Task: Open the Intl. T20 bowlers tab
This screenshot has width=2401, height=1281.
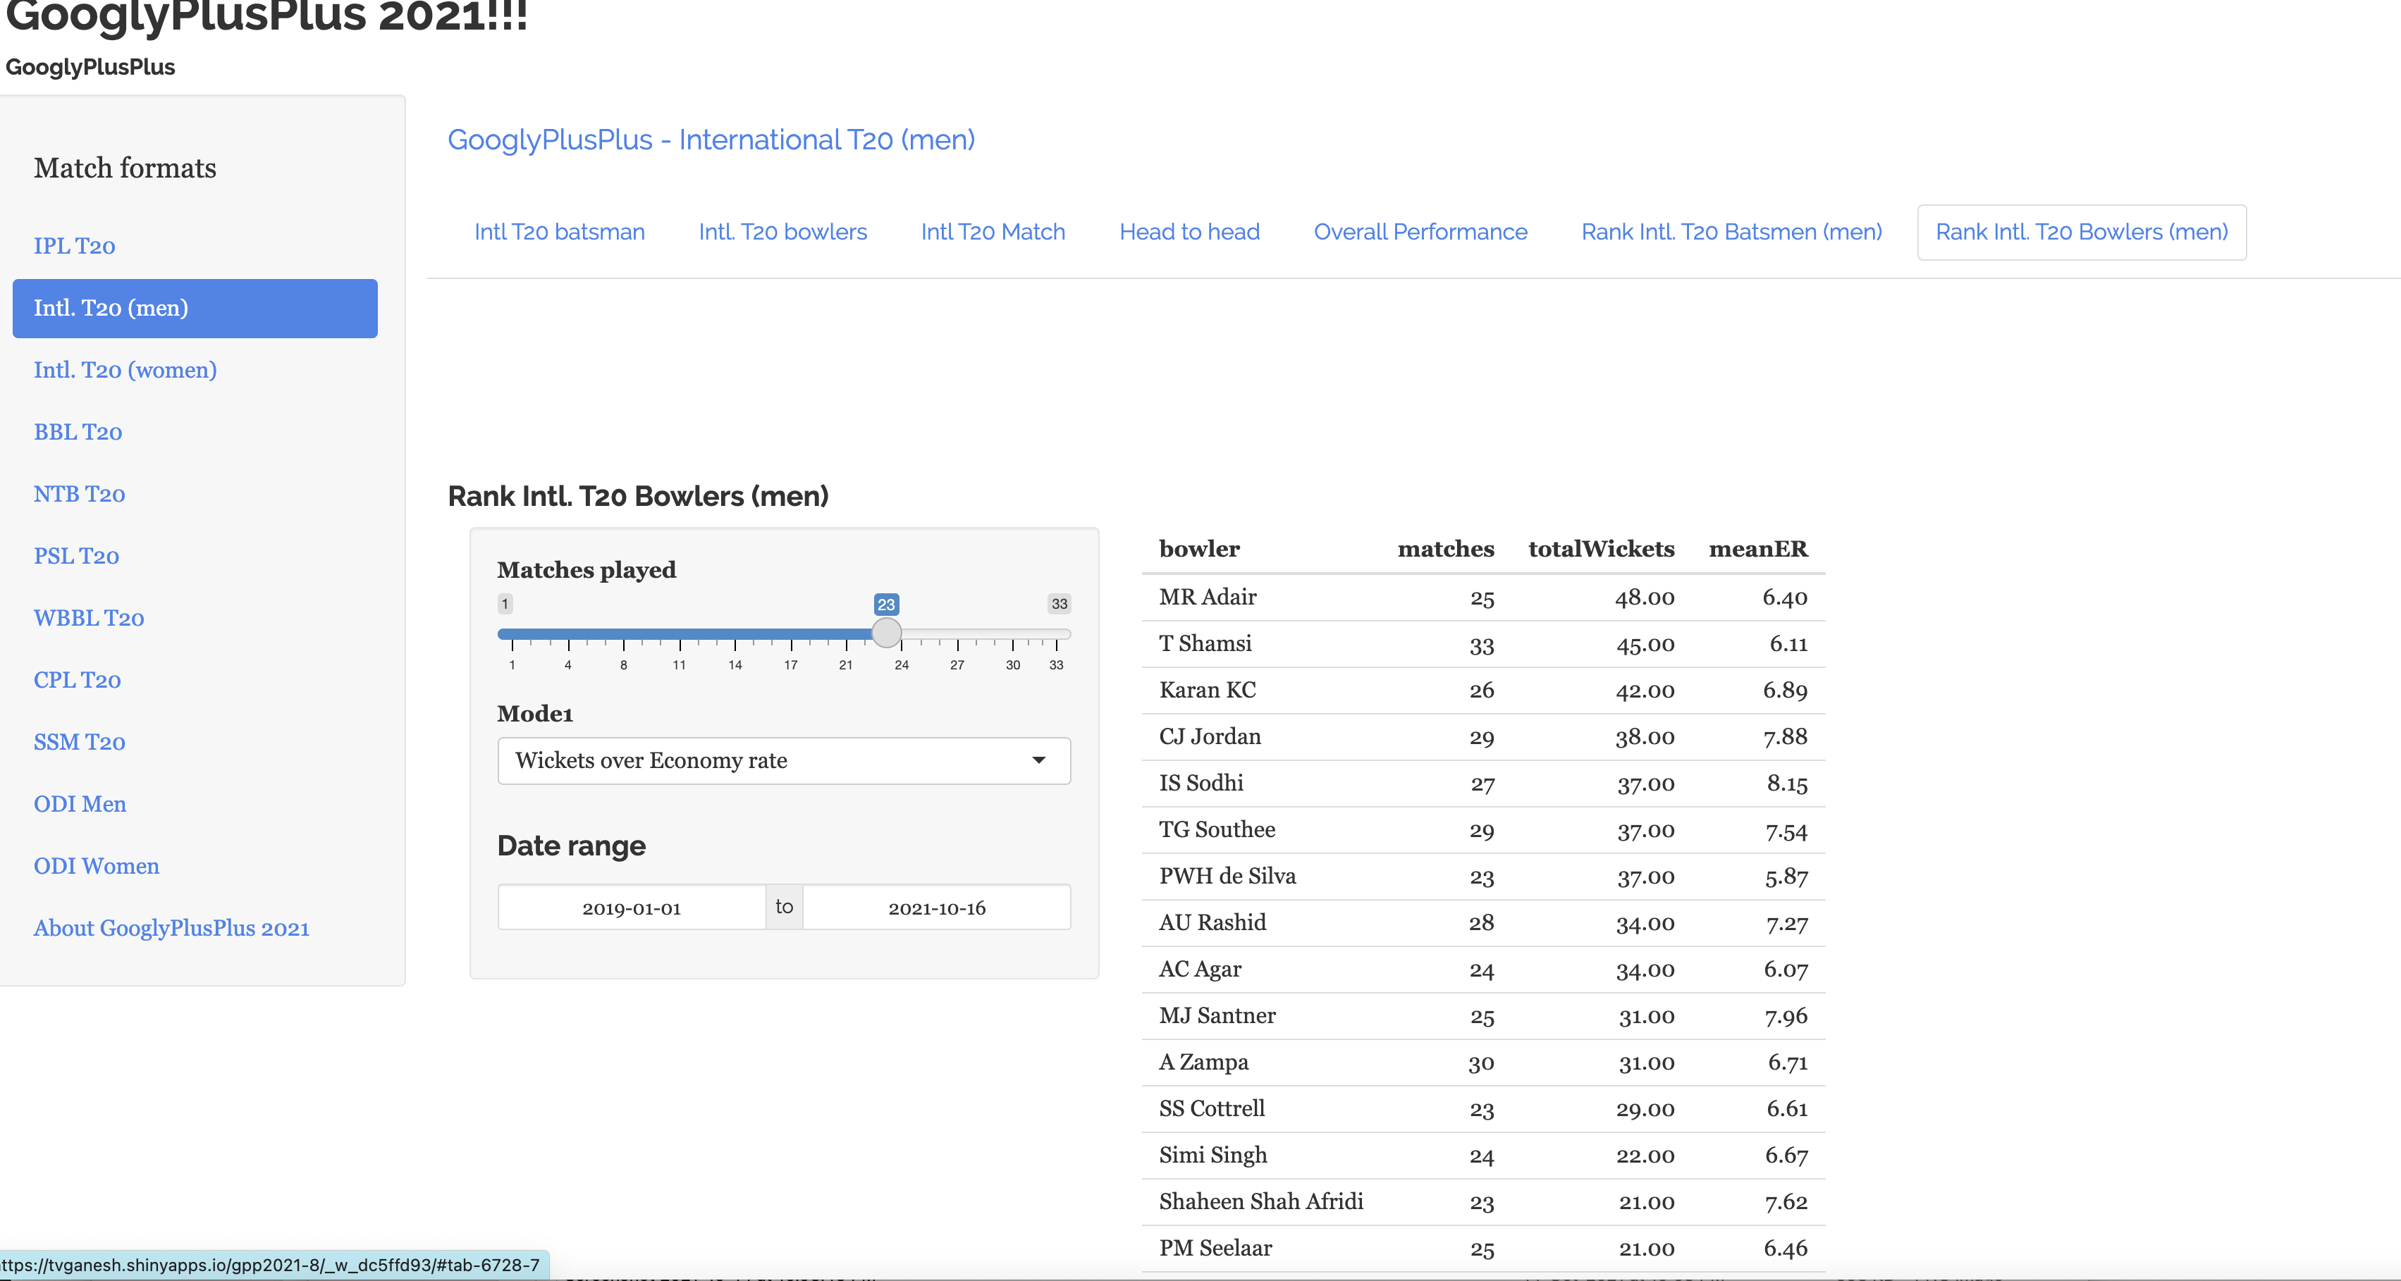Action: click(x=782, y=232)
